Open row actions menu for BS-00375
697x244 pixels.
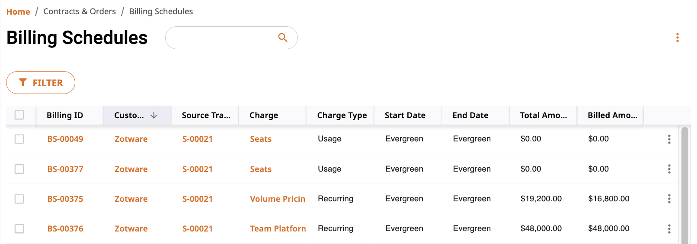pyautogui.click(x=669, y=199)
